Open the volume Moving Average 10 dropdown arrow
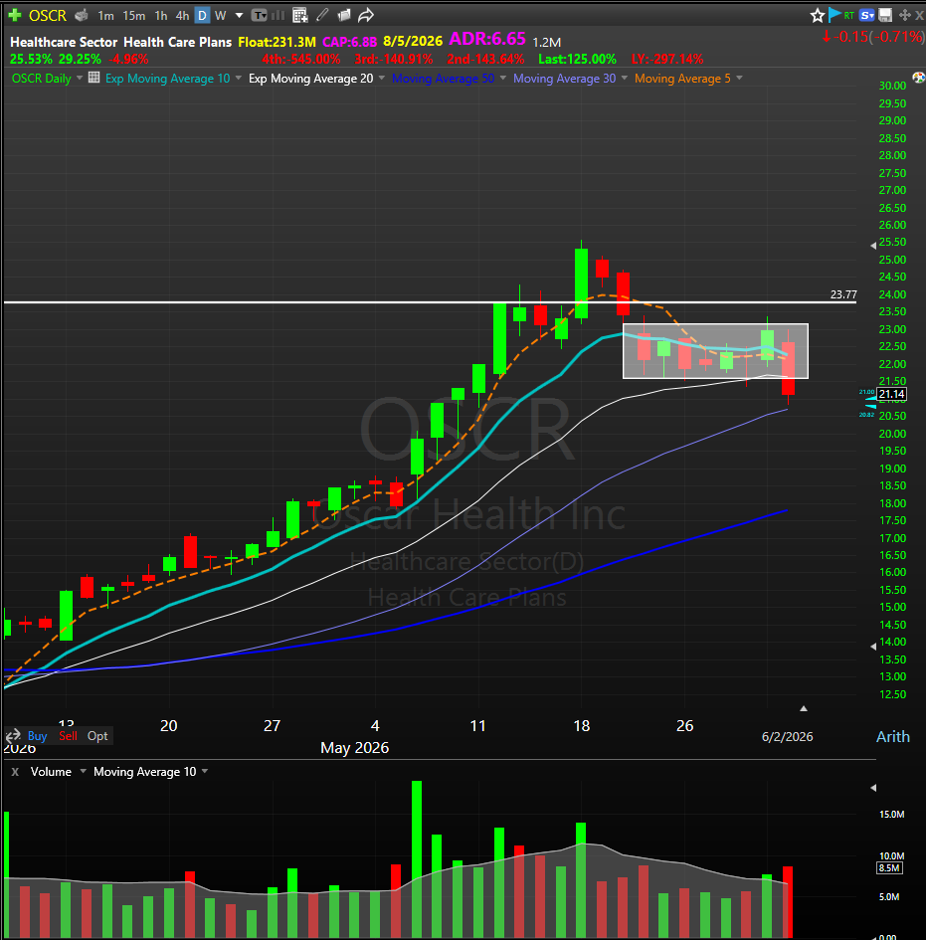The height and width of the screenshot is (940, 926). point(204,771)
